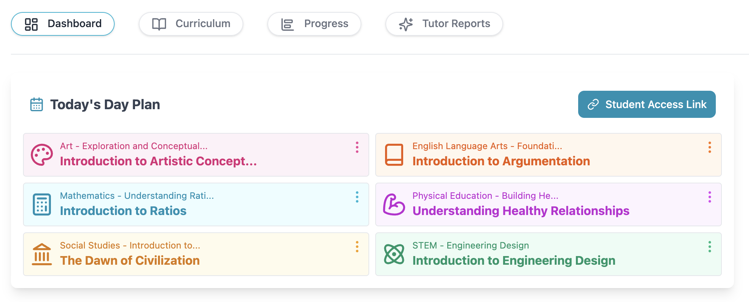Click the STEM atom icon
The width and height of the screenshot is (749, 302).
[x=394, y=254]
